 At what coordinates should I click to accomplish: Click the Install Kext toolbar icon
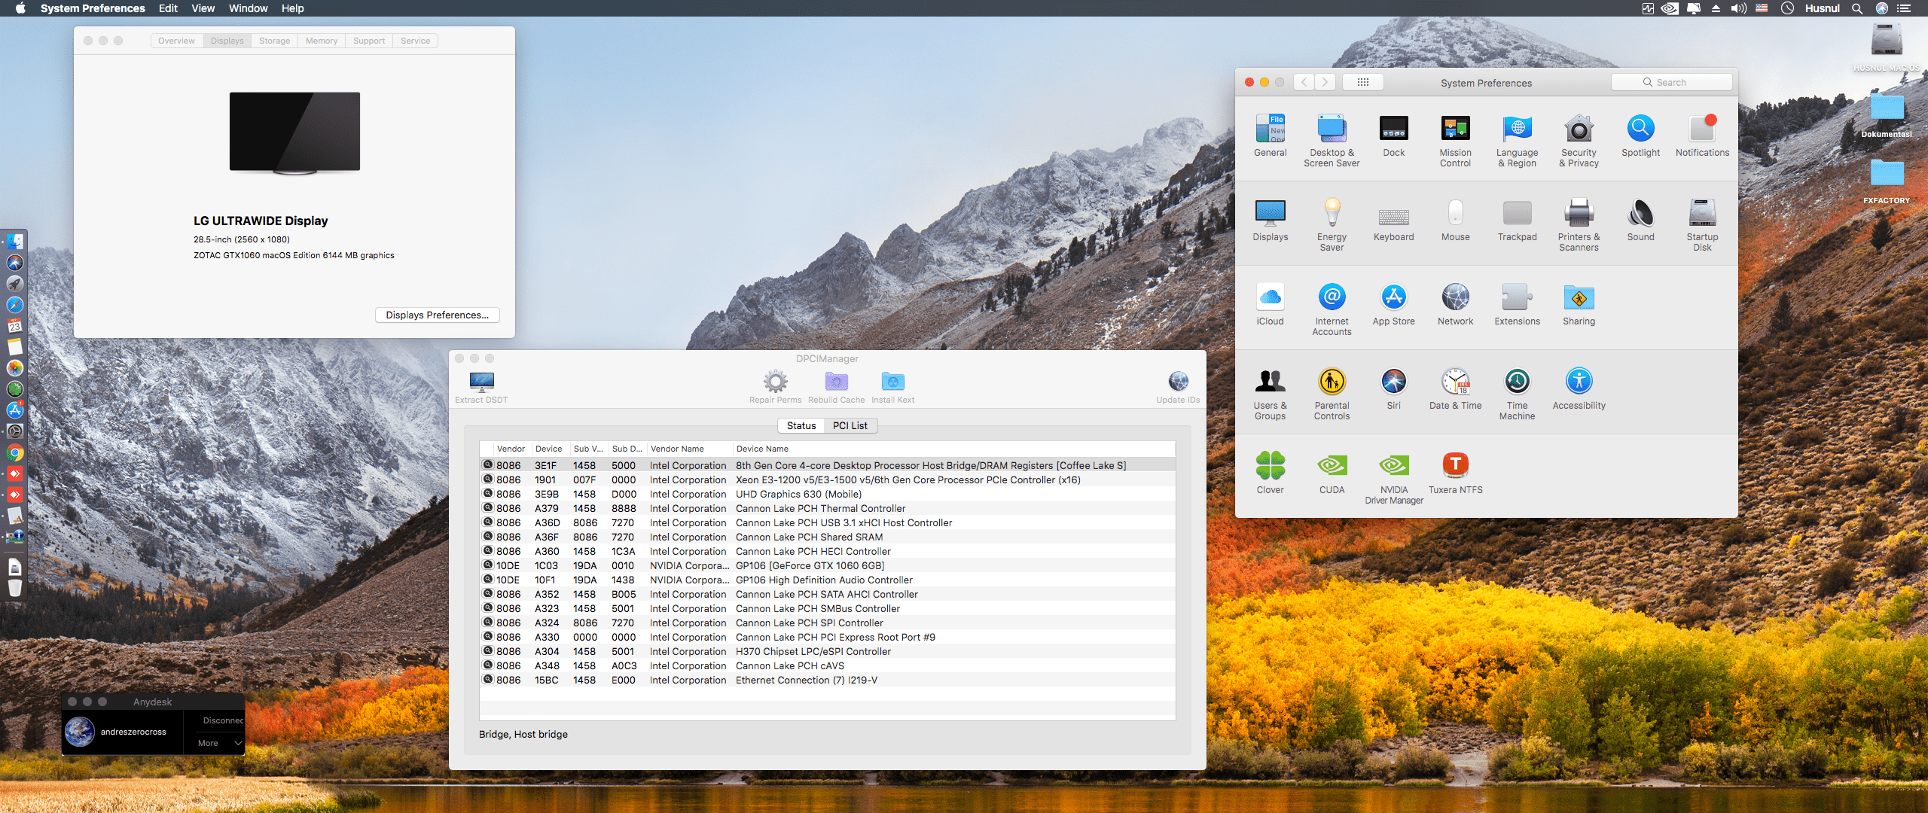tap(892, 387)
